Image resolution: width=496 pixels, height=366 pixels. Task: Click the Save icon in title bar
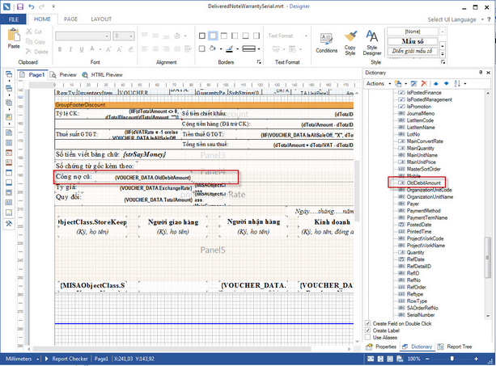(20, 6)
